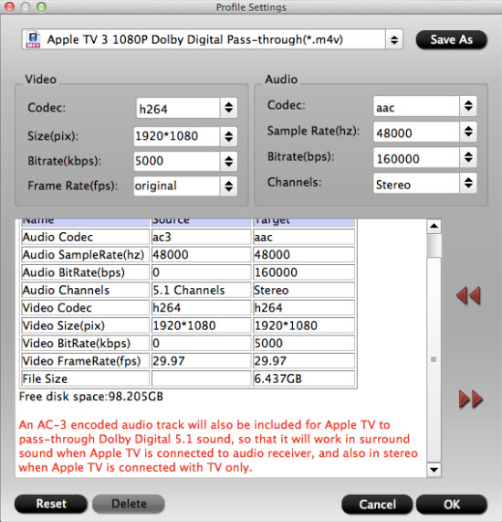Click the M4V profile format icon
Viewport: 502px width, 522px height.
pyautogui.click(x=33, y=39)
